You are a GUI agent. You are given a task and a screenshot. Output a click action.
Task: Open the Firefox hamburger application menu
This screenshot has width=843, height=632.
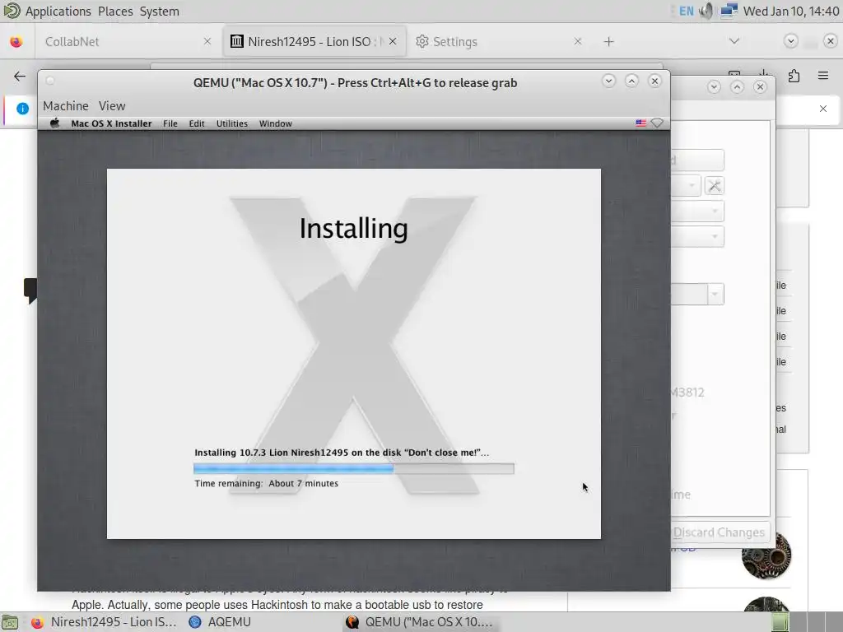coord(823,76)
